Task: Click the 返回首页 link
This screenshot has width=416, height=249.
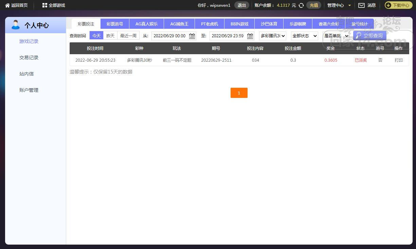Action: (x=19, y=5)
